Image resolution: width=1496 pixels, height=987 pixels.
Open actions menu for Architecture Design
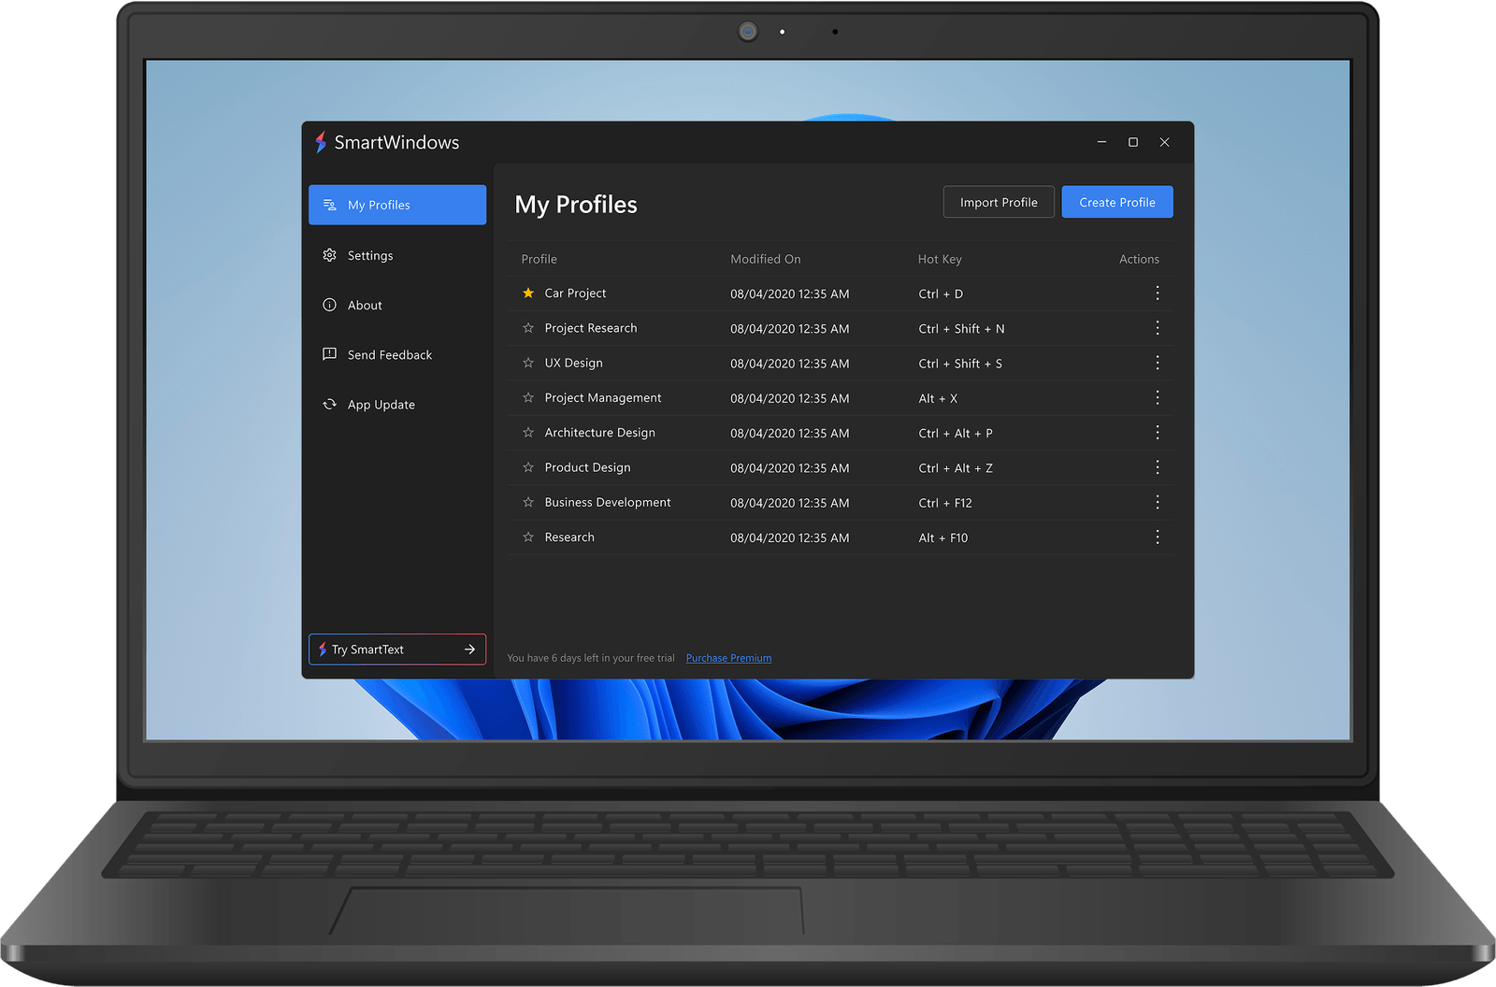coord(1157,432)
